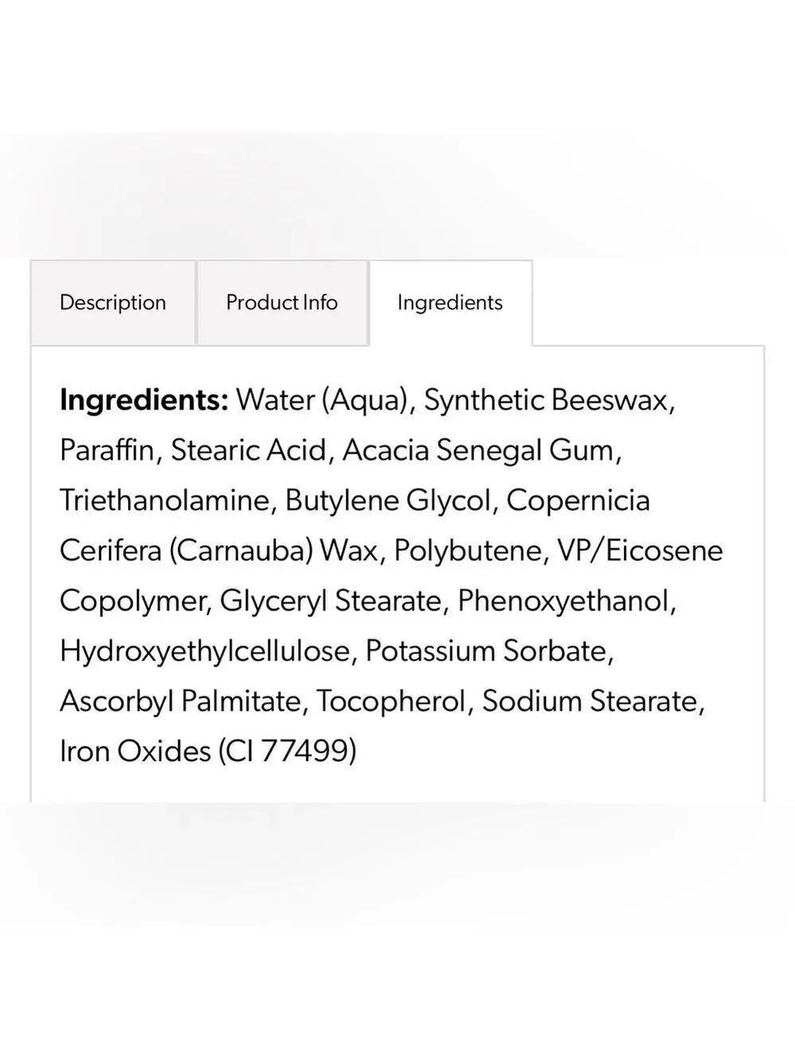Screen dimensions: 795x1061
Task: Click the Synthetic Beeswax ingredient text
Action: click(545, 400)
